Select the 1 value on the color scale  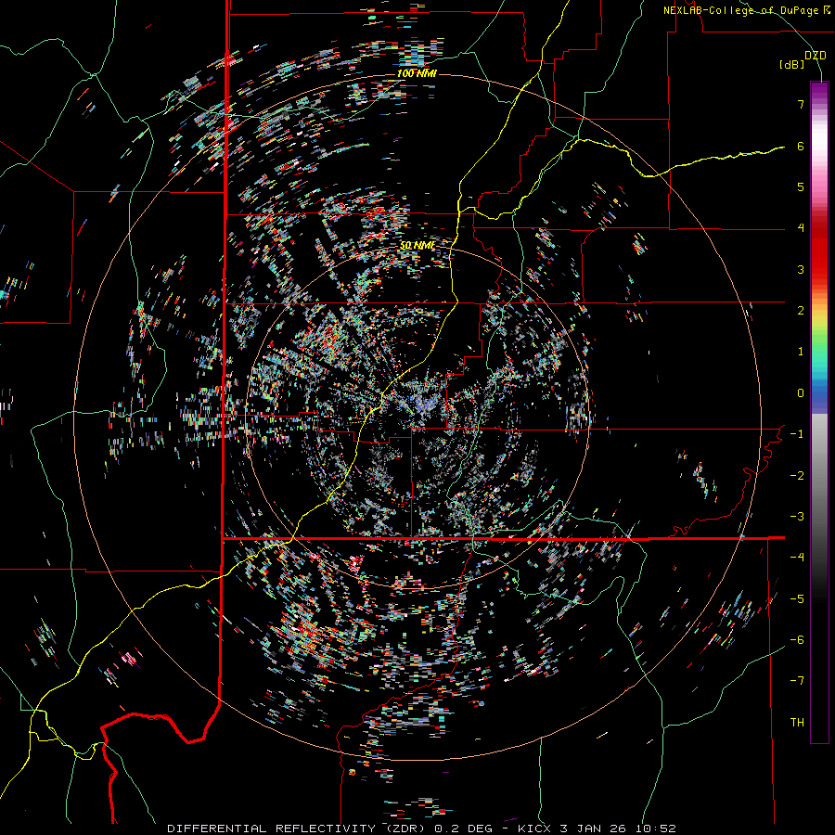click(801, 352)
